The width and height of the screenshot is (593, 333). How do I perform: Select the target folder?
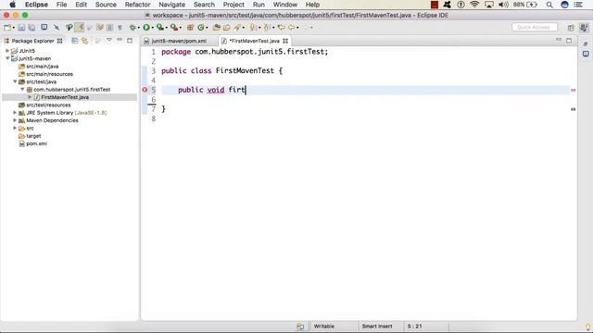pyautogui.click(x=33, y=136)
